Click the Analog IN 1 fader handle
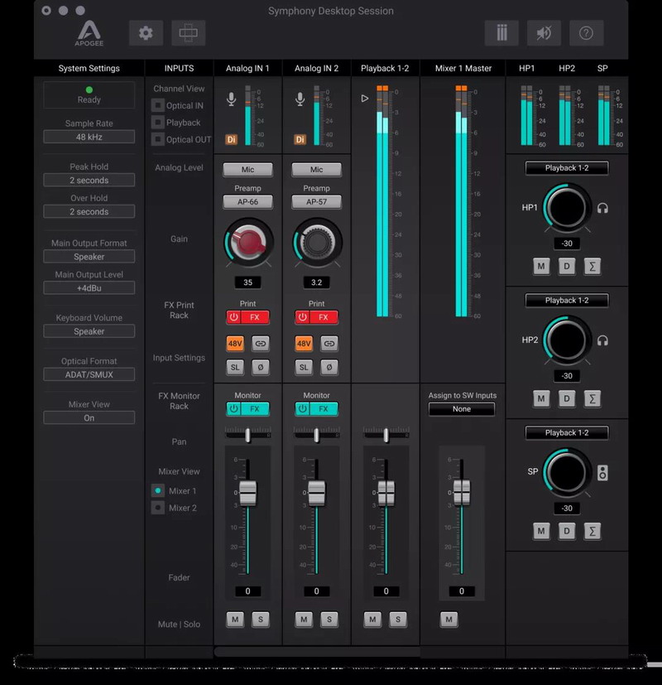 point(248,493)
